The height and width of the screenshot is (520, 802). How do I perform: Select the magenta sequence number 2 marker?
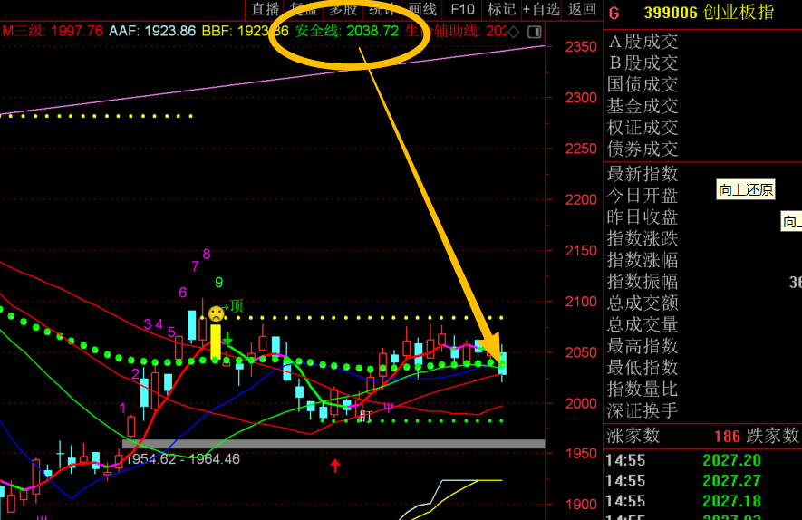[135, 373]
